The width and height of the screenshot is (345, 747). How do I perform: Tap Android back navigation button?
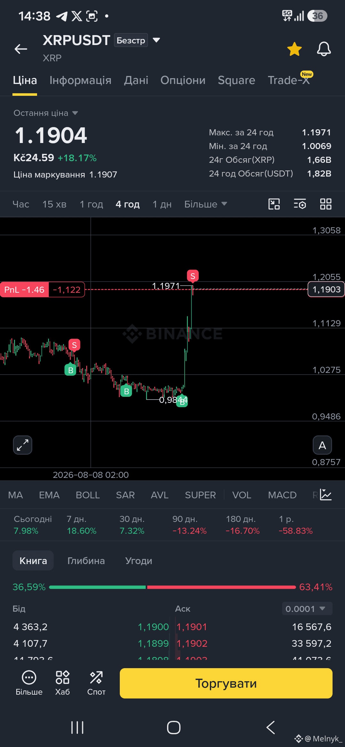[271, 728]
